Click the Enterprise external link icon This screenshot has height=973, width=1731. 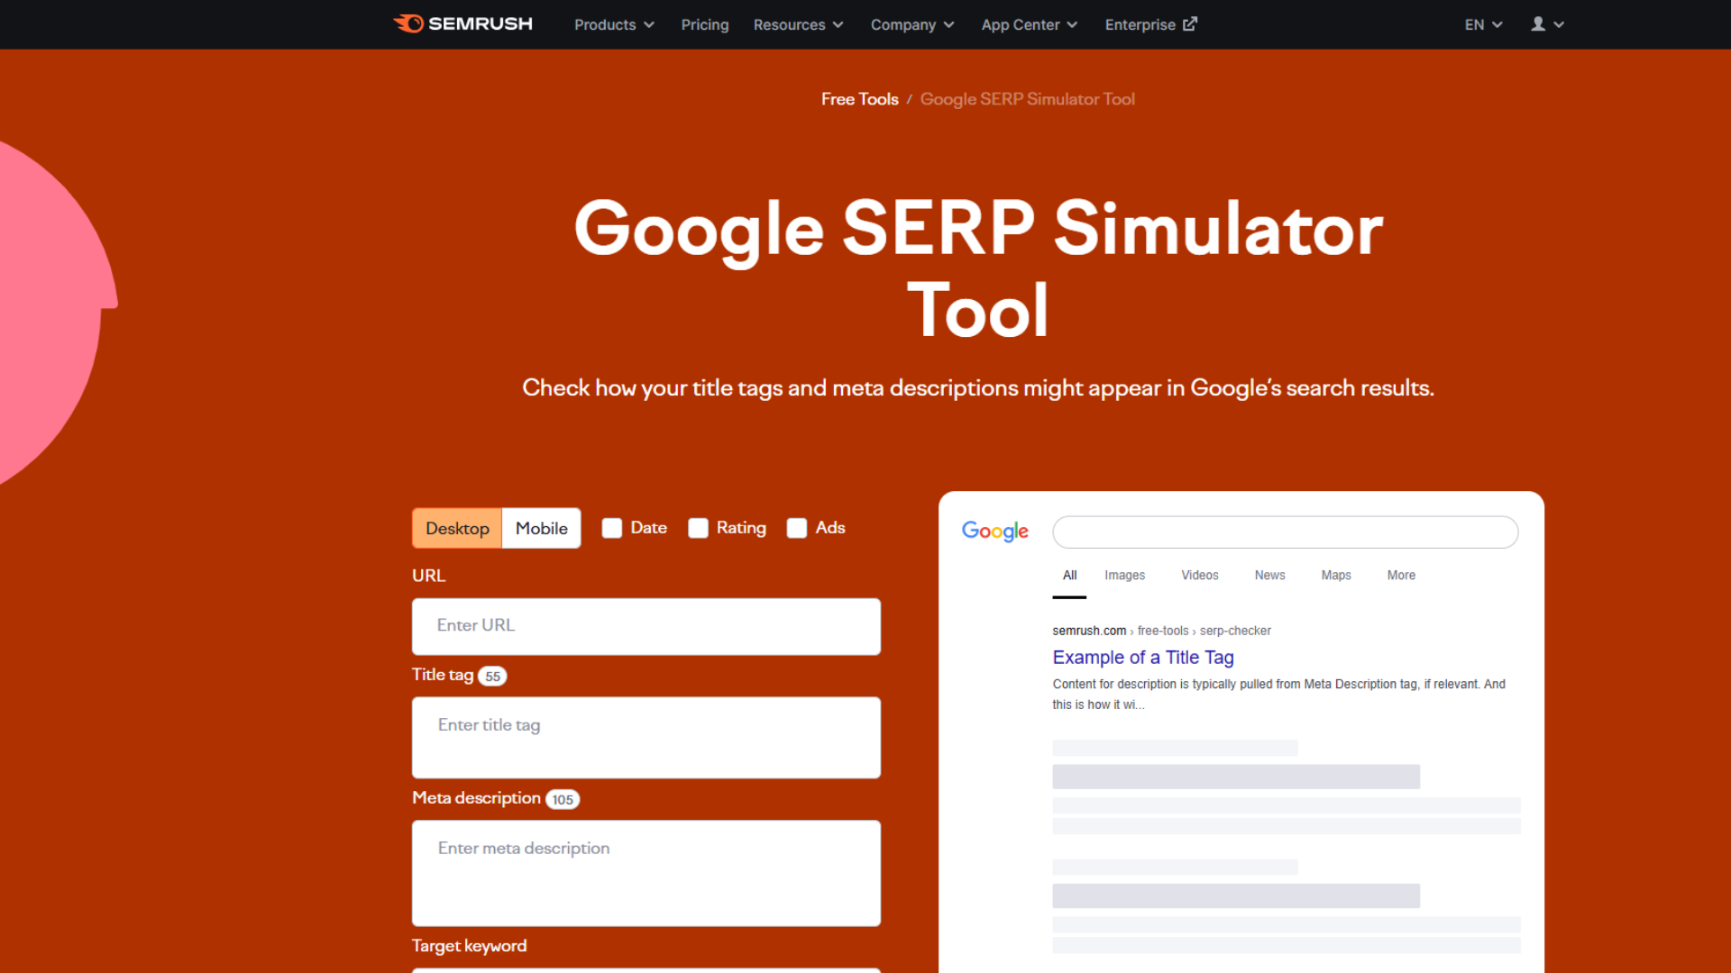coord(1188,24)
